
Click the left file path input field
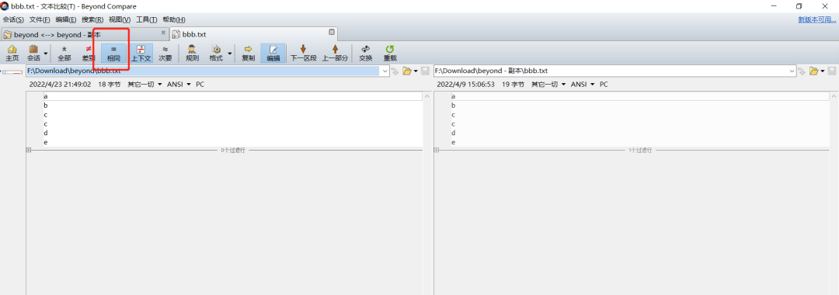(204, 71)
